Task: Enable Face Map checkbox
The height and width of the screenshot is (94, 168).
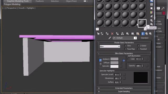Action: click(125, 49)
